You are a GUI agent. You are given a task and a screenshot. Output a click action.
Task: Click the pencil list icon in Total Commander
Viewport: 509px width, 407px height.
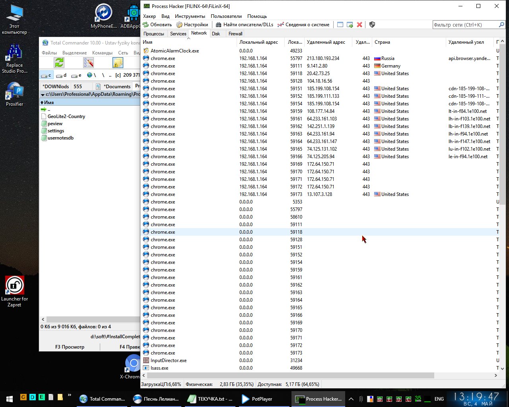tap(88, 63)
